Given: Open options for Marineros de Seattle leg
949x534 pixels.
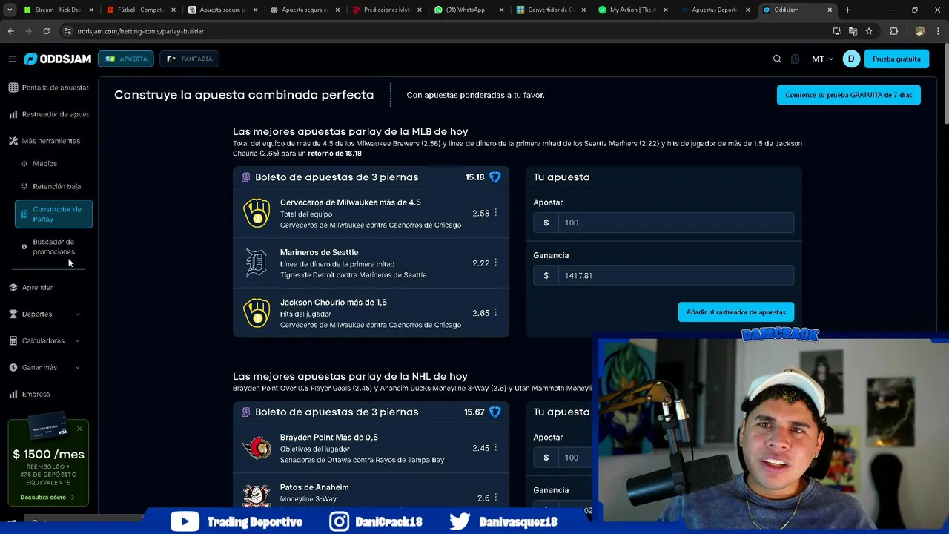Looking at the screenshot, I should coord(495,263).
